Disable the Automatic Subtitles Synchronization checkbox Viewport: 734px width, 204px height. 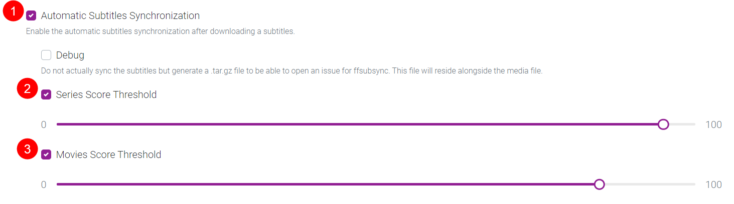coord(31,16)
